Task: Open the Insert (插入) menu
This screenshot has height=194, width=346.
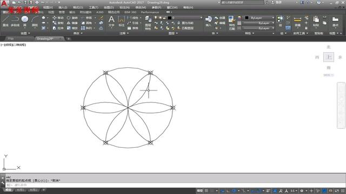Action: [x=63, y=8]
